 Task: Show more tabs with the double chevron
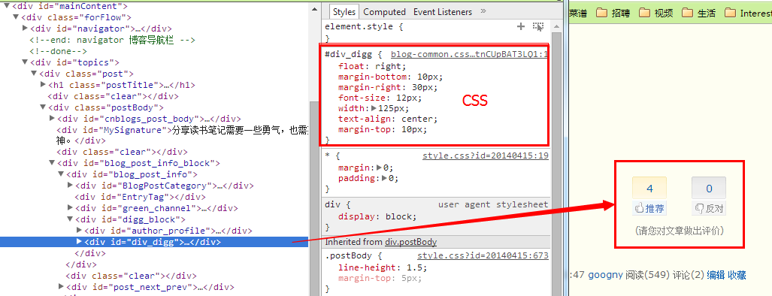483,11
